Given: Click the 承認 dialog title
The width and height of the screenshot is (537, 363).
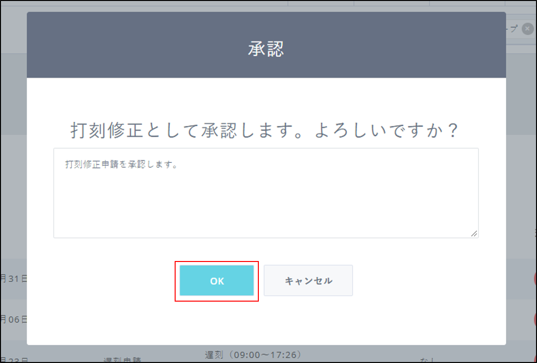Looking at the screenshot, I should (x=266, y=49).
